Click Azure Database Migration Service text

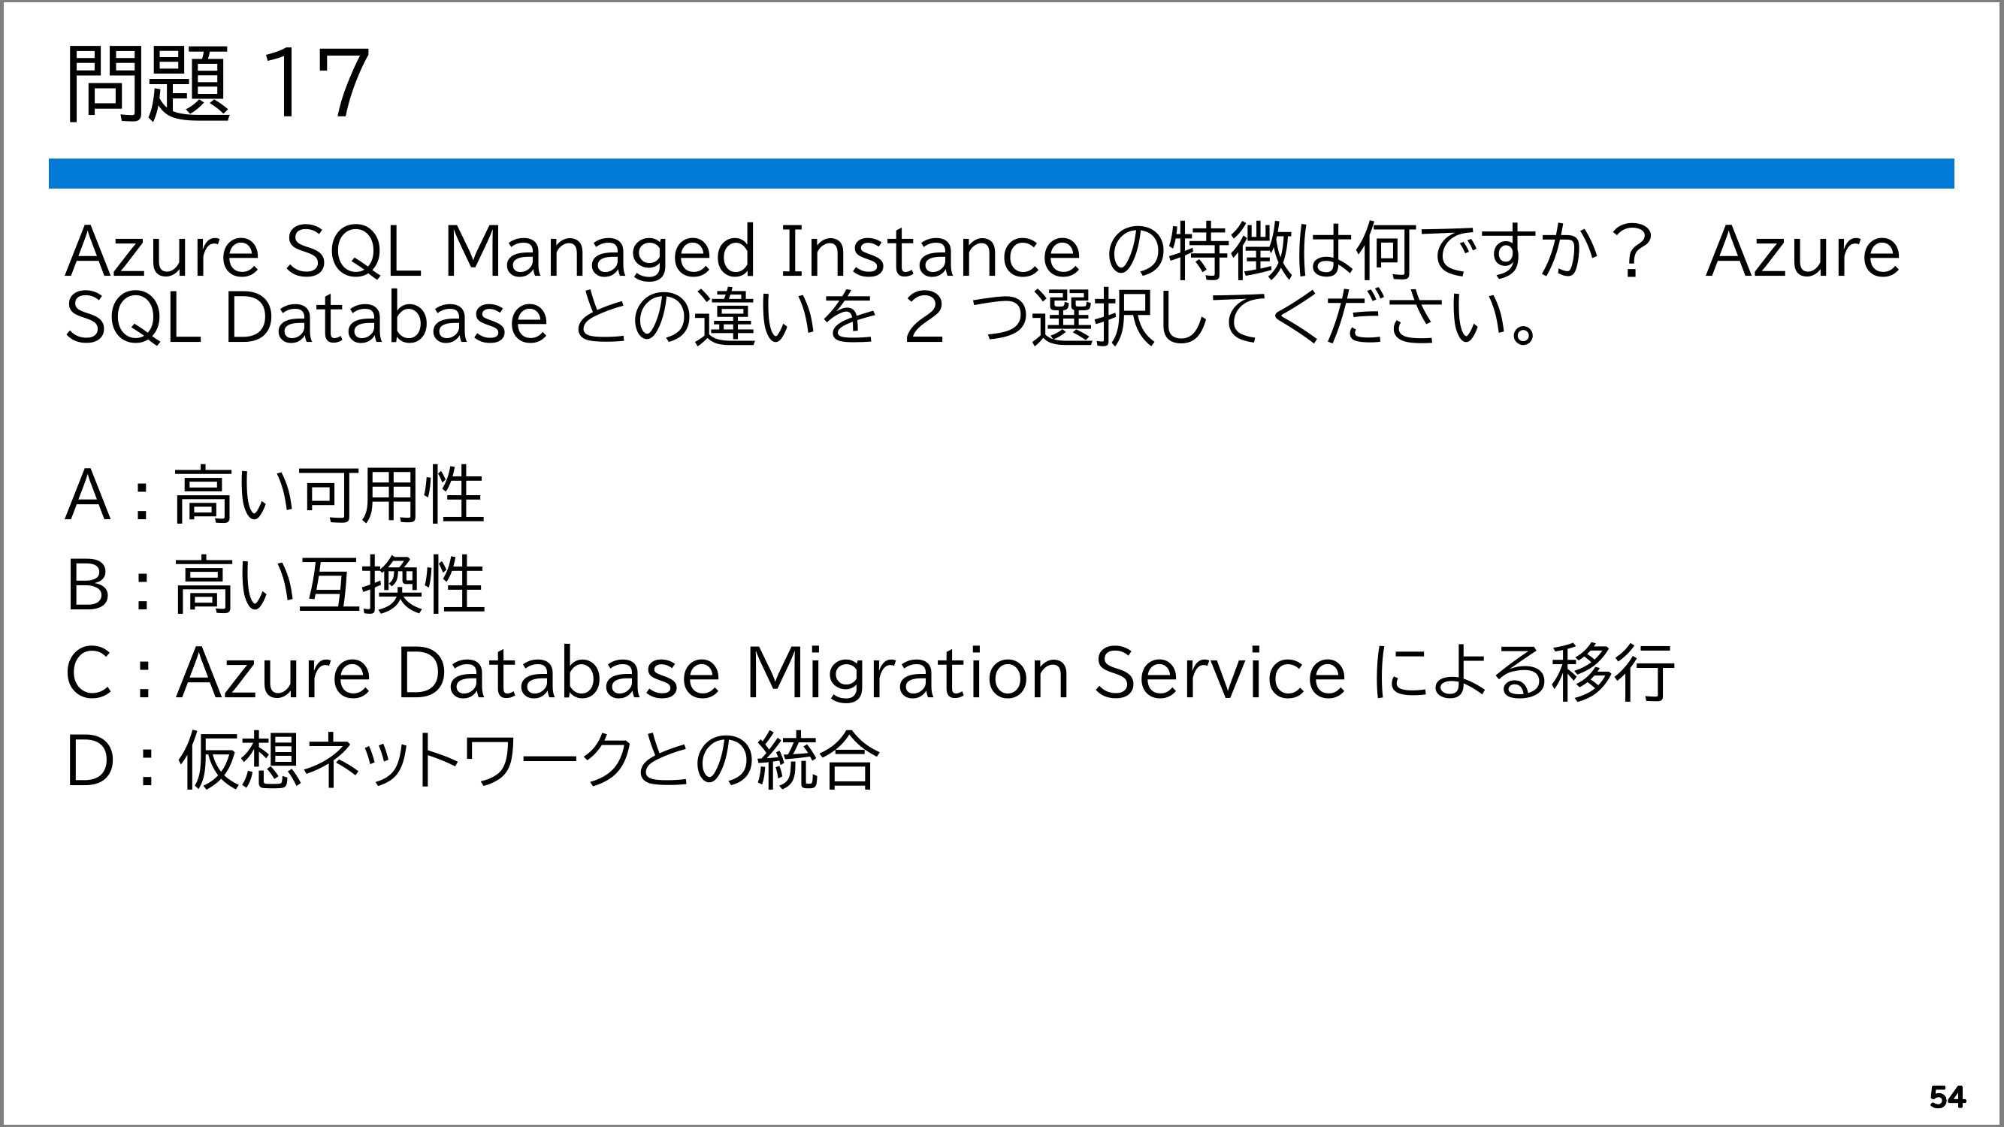pos(761,672)
